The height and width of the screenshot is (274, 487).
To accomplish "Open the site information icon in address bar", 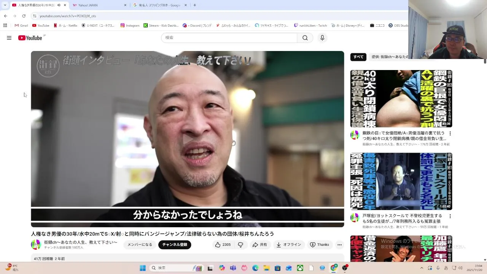I will tap(35, 16).
